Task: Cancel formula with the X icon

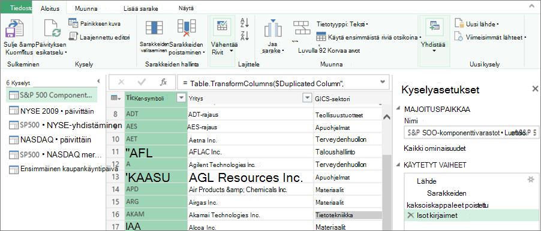Action: 121,82
